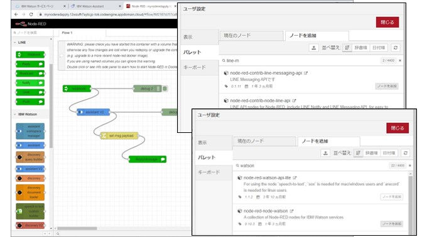Clear the line-m search with x
The width and height of the screenshot is (422, 237).
pos(400,61)
